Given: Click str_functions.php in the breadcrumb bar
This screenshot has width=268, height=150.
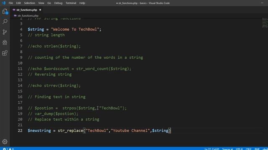Looking at the screenshot, I should (x=28, y=16).
